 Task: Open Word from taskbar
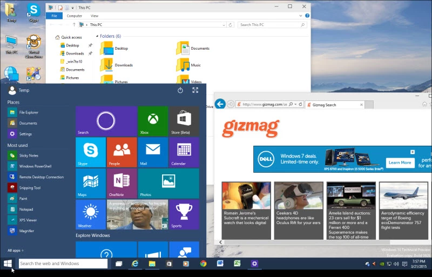(220, 264)
